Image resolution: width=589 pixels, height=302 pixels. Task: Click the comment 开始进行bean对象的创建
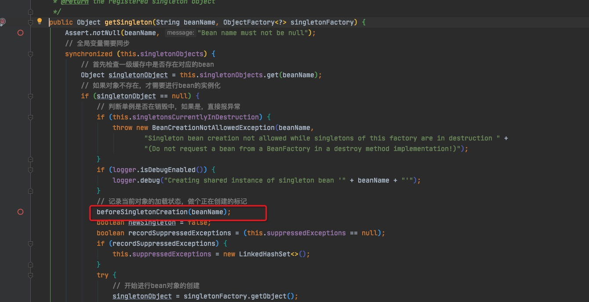pyautogui.click(x=156, y=286)
